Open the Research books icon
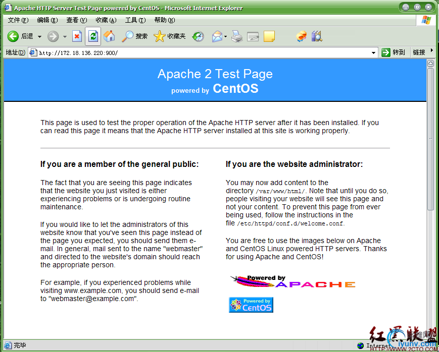Image resolution: width=439 pixels, height=352 pixels. coord(317,36)
